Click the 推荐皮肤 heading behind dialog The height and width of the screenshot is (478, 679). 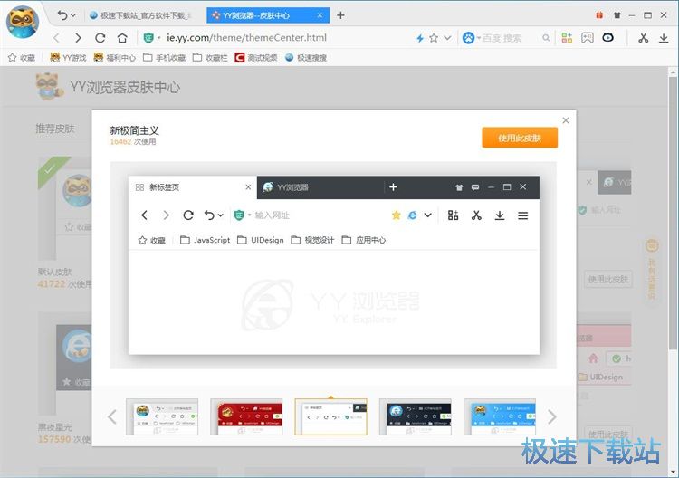tap(55, 129)
